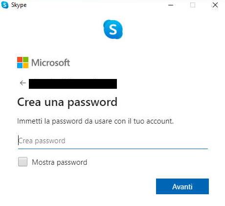Click the red square of Microsoft logo
This screenshot has width=225, height=206.
tap(20, 59)
